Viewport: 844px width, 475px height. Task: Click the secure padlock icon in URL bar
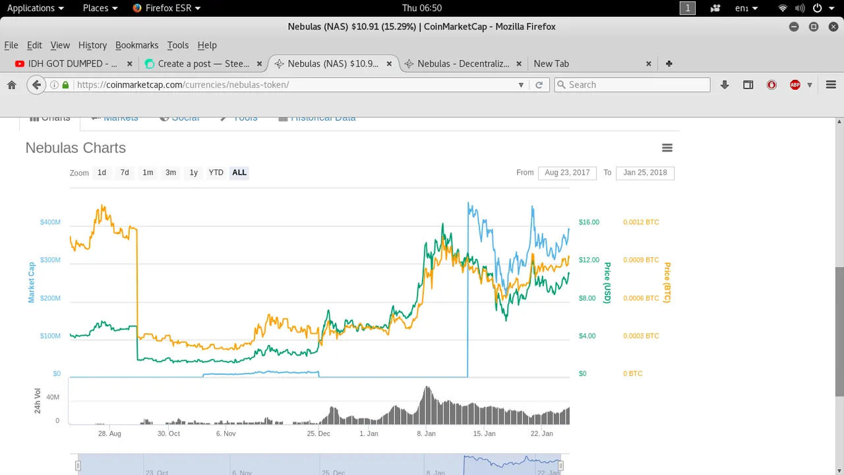[x=65, y=84]
